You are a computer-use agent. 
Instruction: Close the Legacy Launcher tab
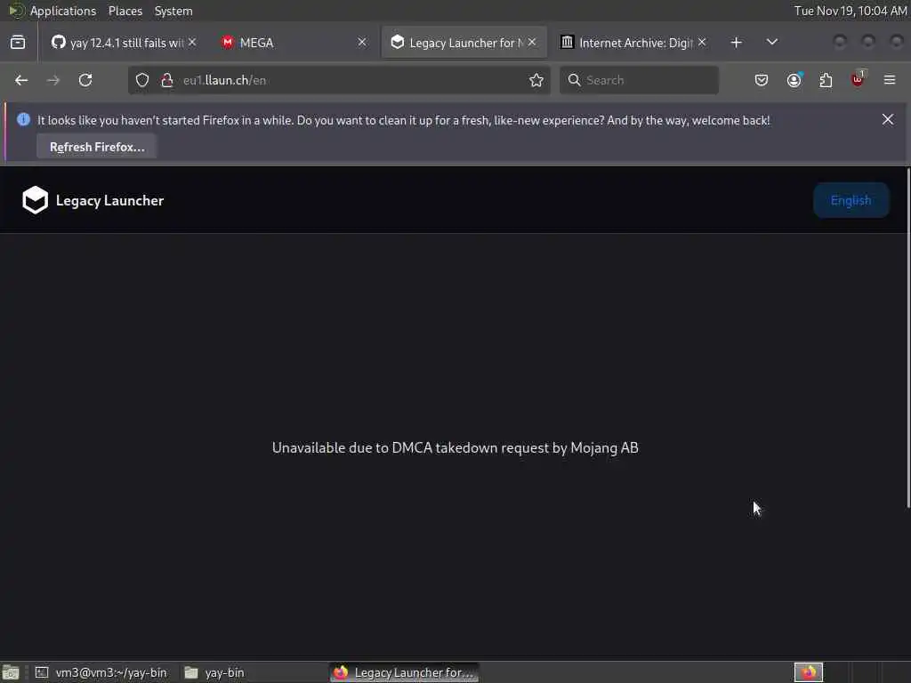(x=532, y=43)
